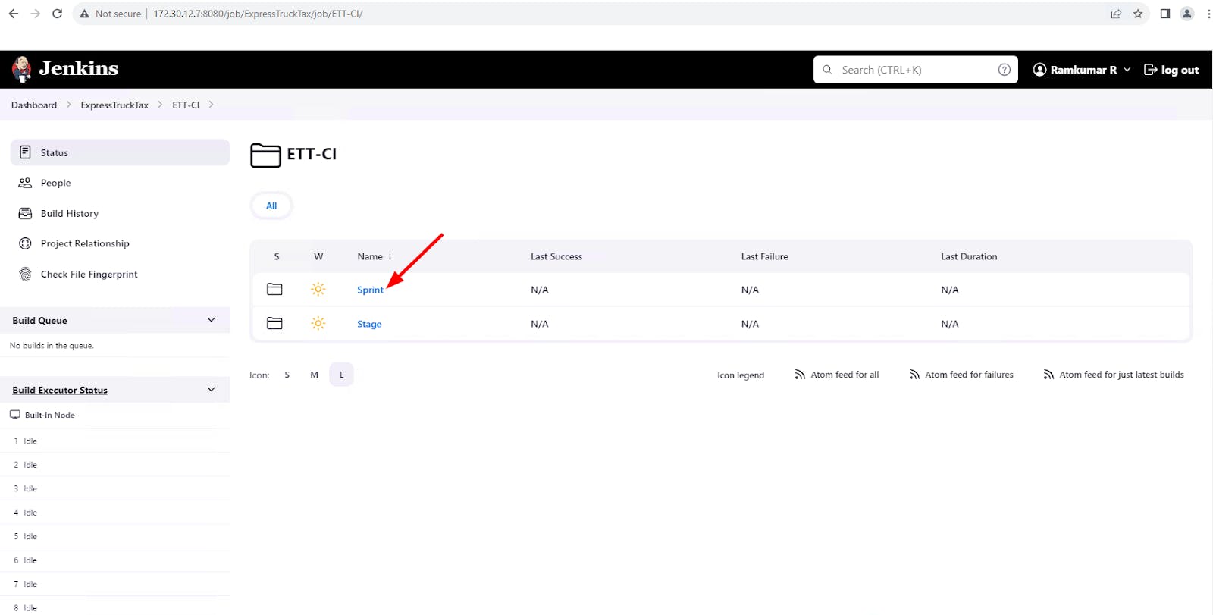Bookmark this page with the star icon
The width and height of the screenshot is (1213, 615).
(1138, 14)
